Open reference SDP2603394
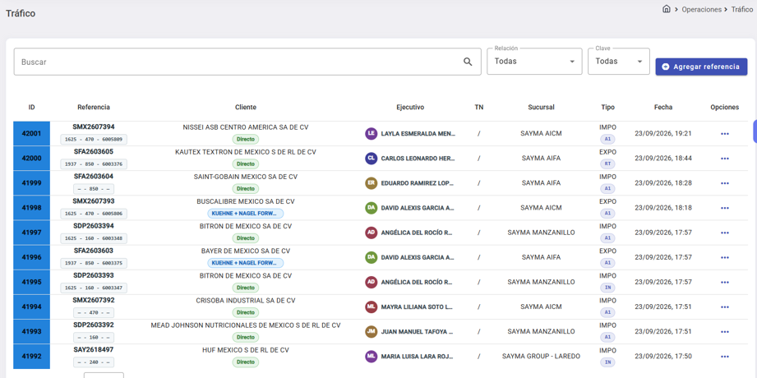This screenshot has width=757, height=378. 94,226
